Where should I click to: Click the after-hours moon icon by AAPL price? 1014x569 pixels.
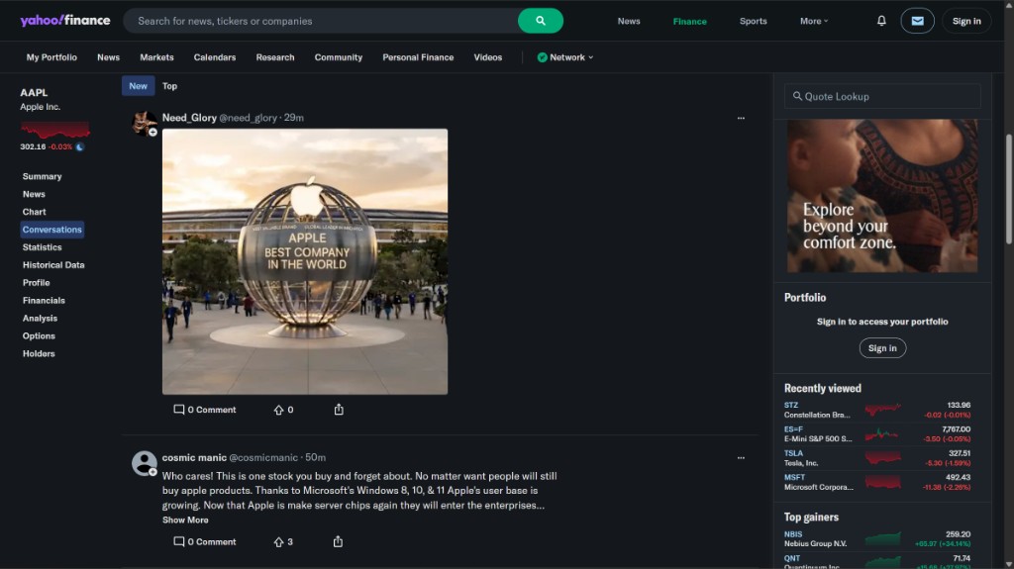pos(79,146)
